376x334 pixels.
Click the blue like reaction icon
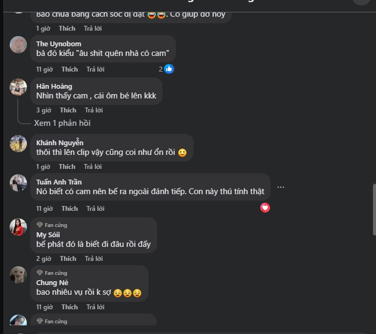(169, 69)
